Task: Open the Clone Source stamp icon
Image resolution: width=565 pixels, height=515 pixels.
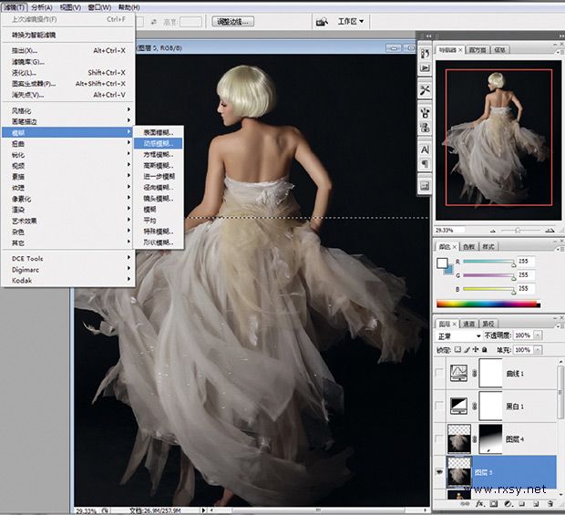Action: pyautogui.click(x=425, y=128)
